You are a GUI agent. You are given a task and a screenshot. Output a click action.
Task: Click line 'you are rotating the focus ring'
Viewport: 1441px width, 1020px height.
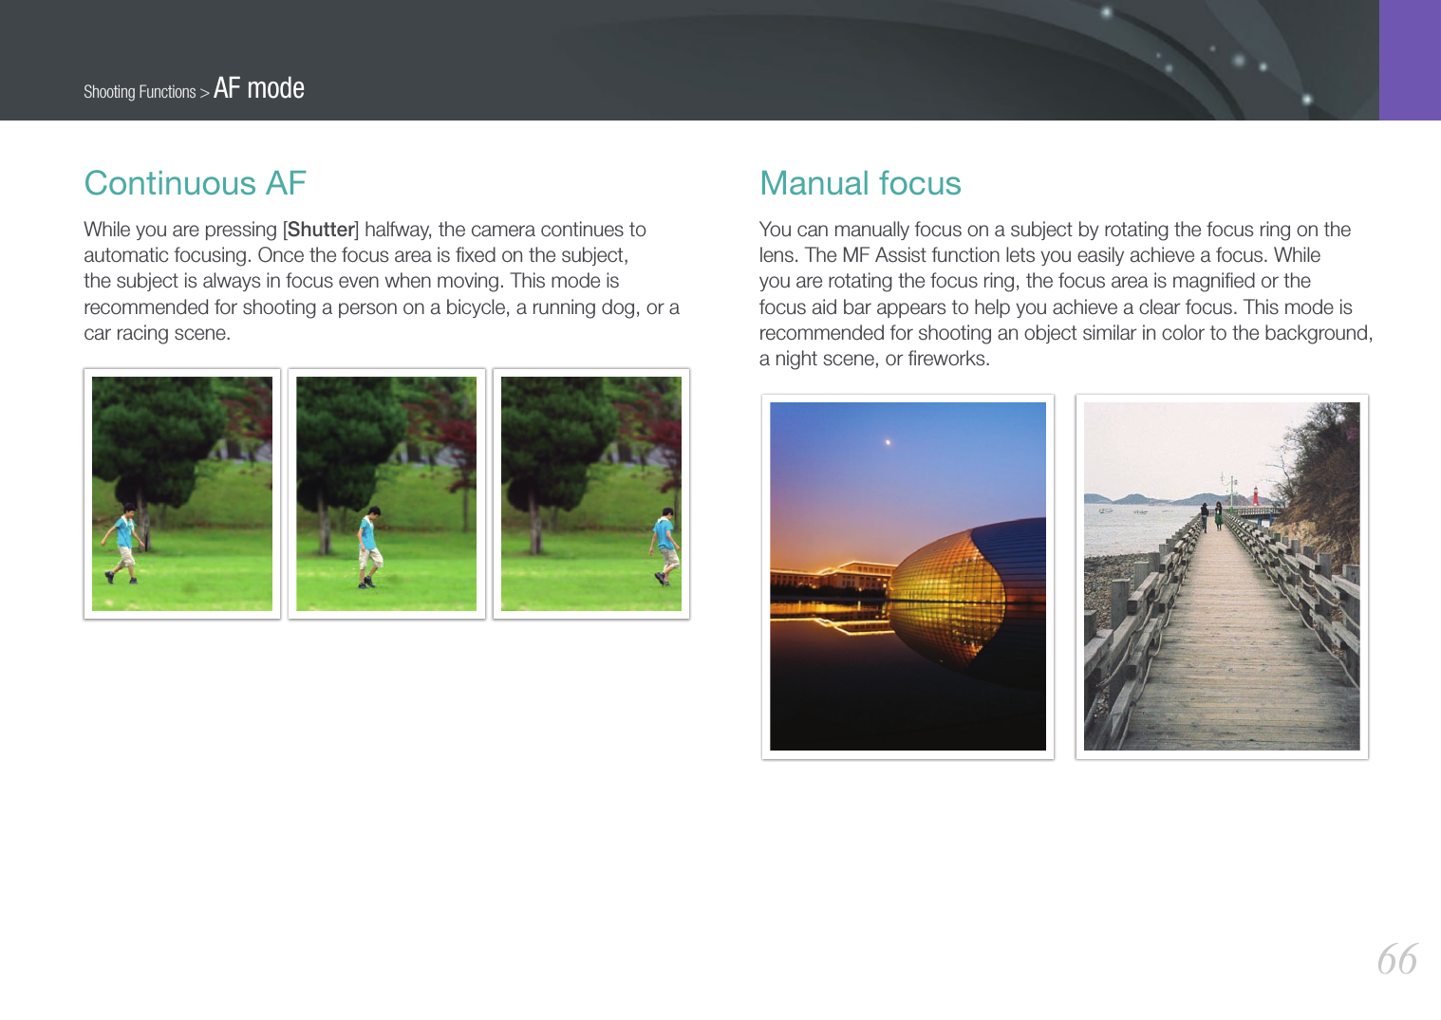[1035, 281]
